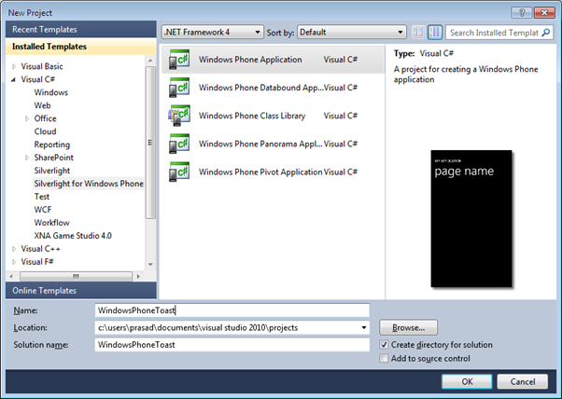Screen dimensions: 562x399
Task: Click the Cancel button
Action: click(x=523, y=382)
